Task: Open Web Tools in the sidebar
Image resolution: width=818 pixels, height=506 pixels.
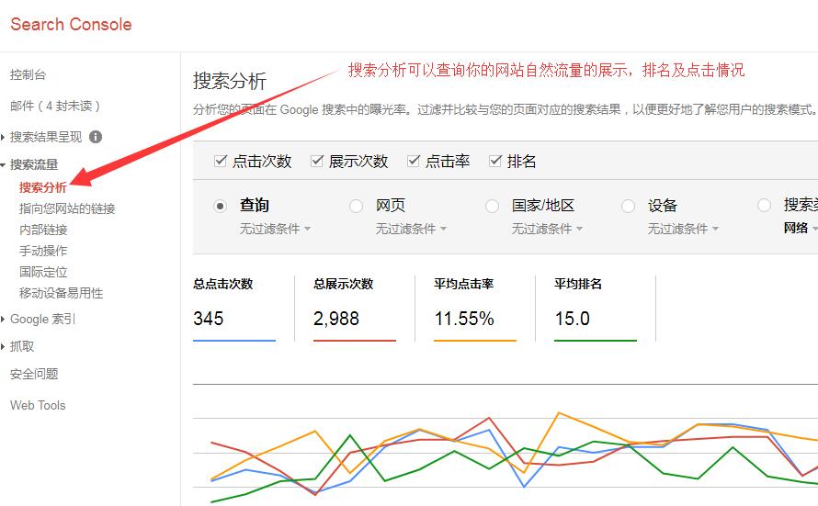Action: coord(38,405)
